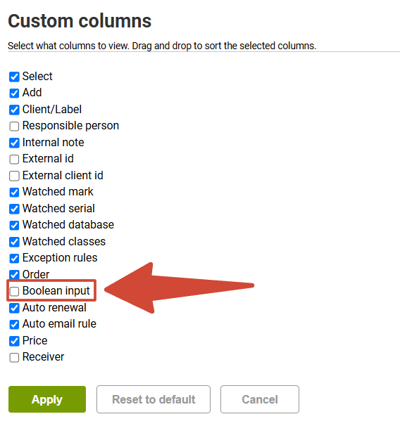Enable the External client id column

pos(14,176)
